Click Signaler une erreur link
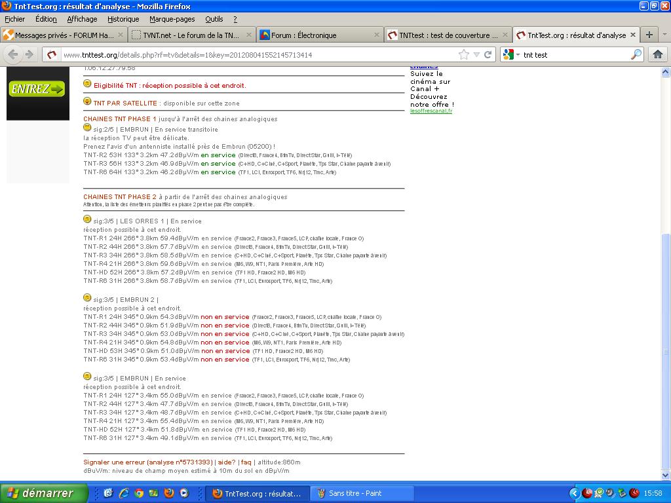The height and width of the screenshot is (503, 671). (148, 462)
